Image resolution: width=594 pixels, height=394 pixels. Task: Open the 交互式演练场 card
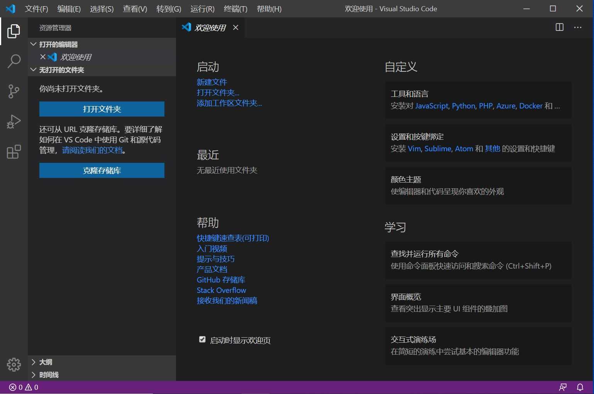tap(478, 346)
